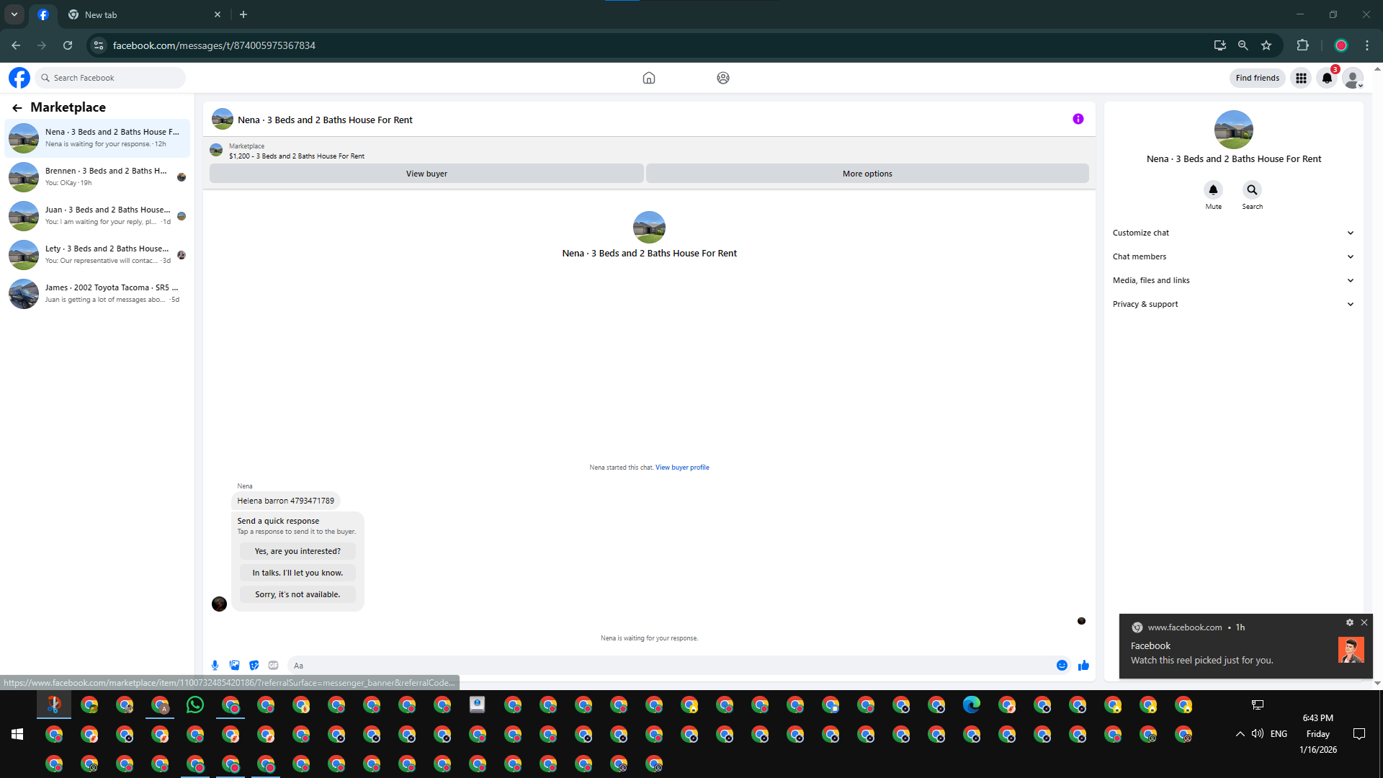Click the message input field
This screenshot has height=778, width=1383.
point(670,666)
